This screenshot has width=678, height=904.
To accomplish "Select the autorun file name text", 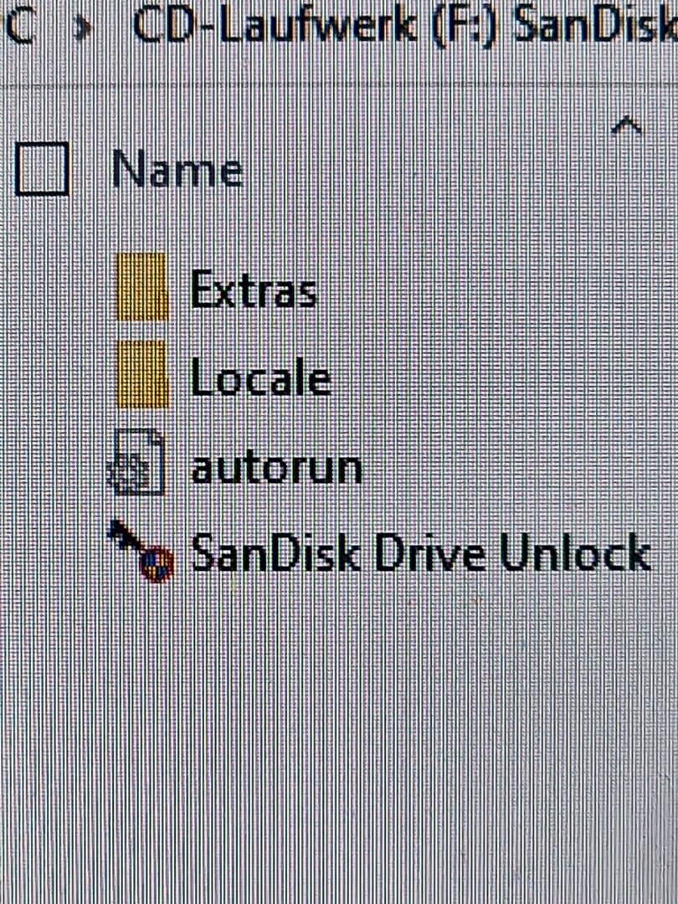I will tap(276, 468).
